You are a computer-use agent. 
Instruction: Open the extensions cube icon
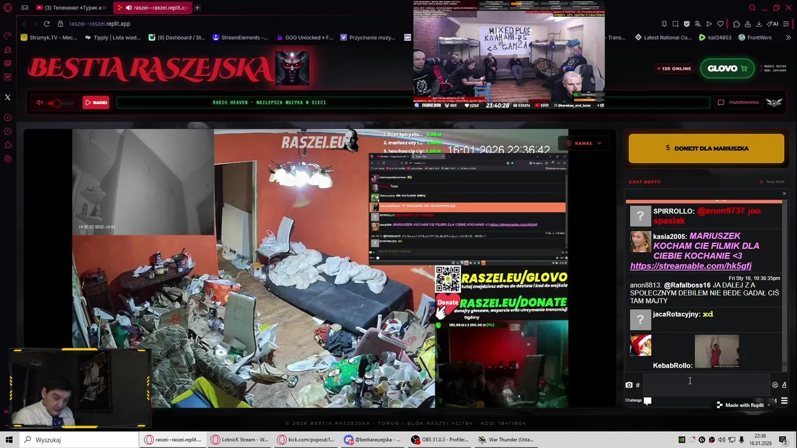(x=737, y=24)
